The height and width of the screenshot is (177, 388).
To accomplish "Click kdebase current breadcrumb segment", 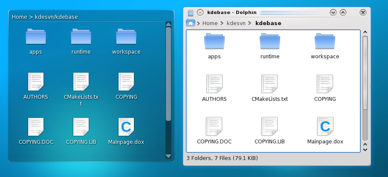I will 268,23.
